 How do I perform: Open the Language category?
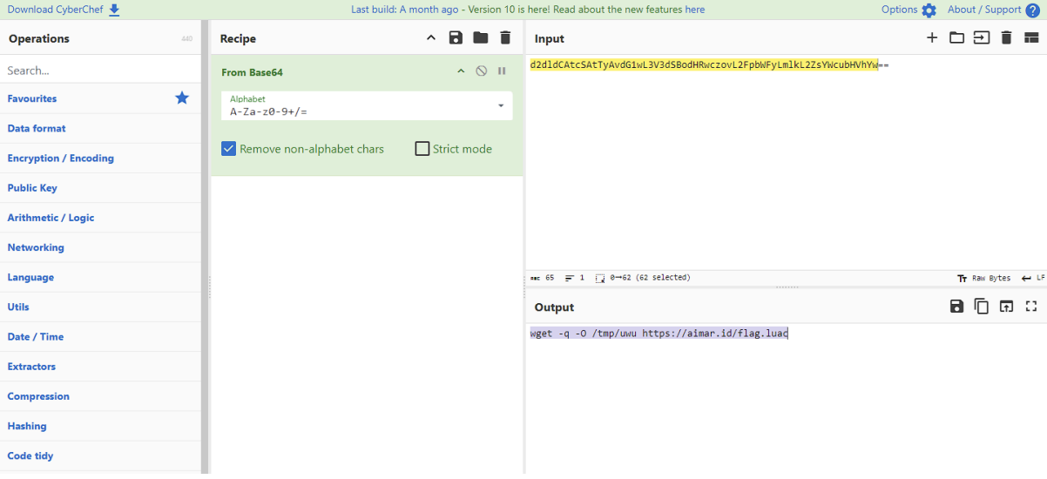100,277
